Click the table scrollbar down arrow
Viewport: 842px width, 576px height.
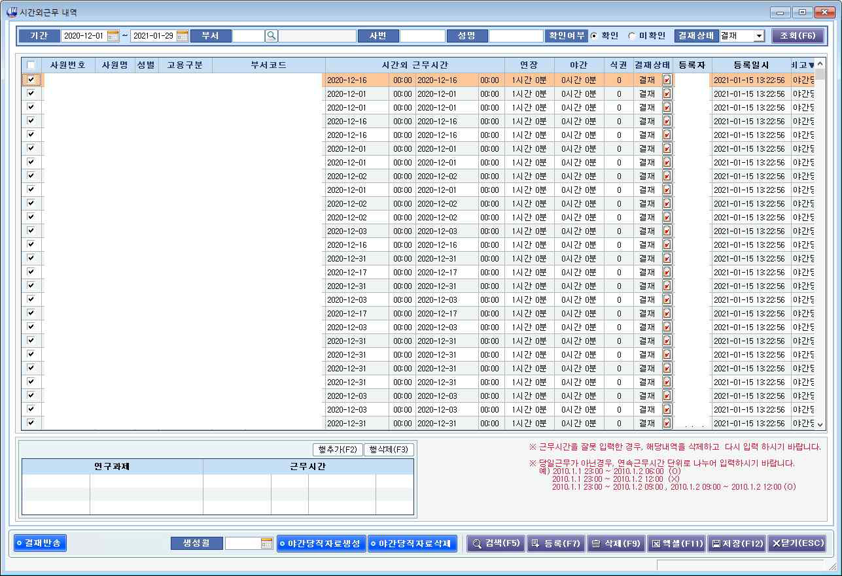click(x=820, y=424)
